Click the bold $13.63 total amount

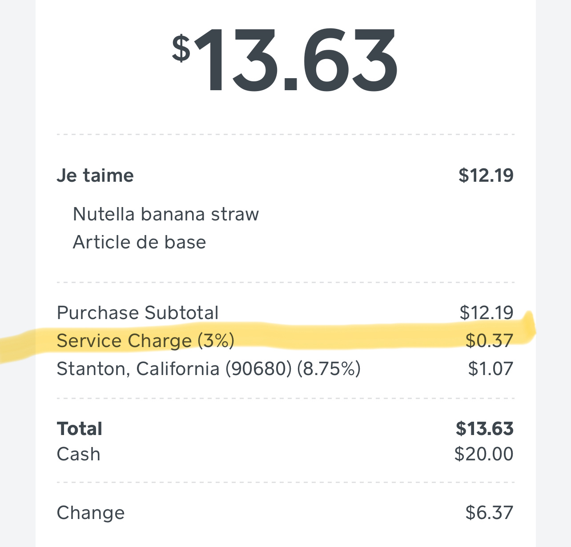(485, 429)
